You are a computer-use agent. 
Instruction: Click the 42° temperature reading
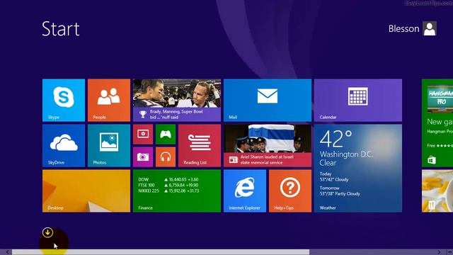(x=336, y=139)
